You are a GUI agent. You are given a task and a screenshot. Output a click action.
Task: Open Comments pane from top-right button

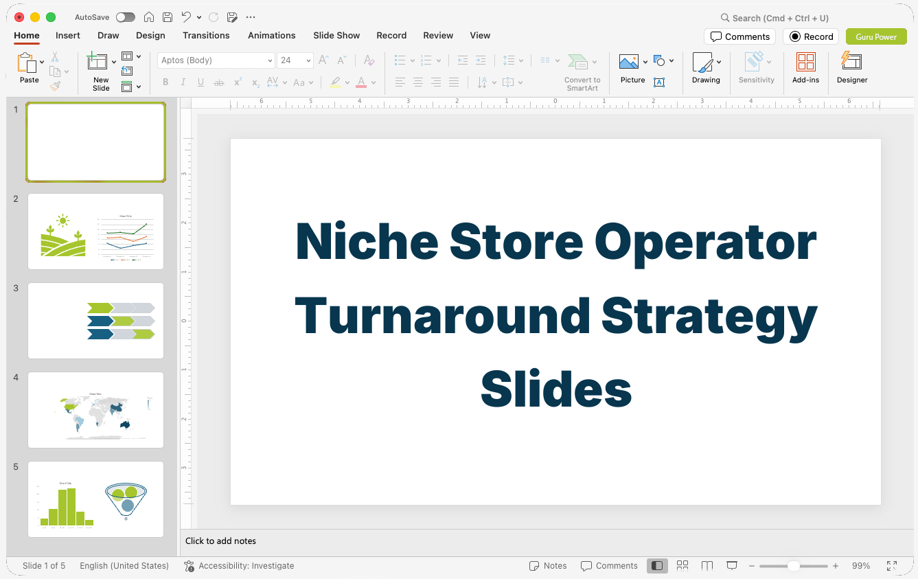(x=739, y=36)
